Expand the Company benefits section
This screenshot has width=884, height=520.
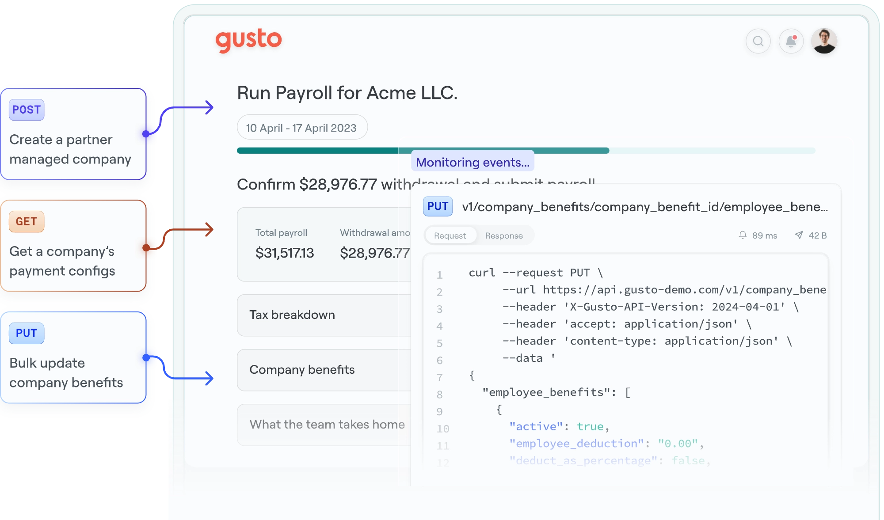[325, 370]
